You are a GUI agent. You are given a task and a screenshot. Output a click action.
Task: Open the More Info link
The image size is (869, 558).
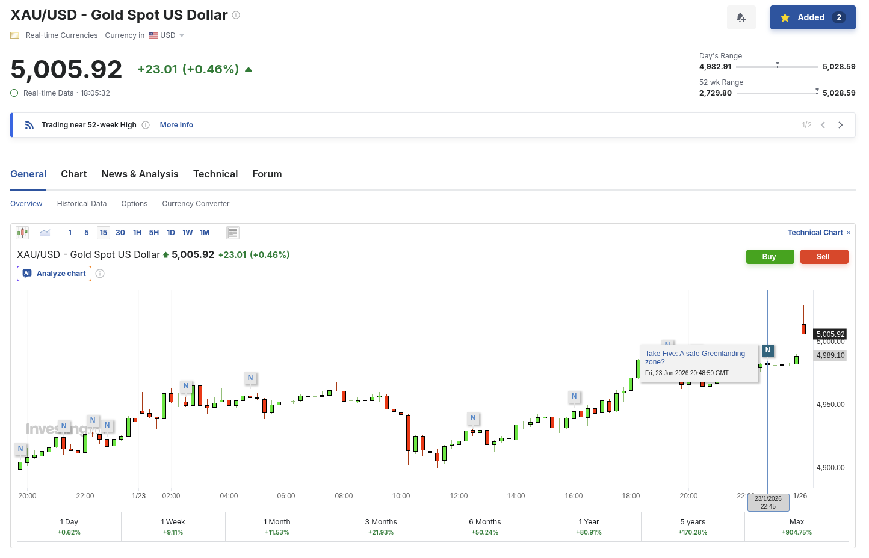point(176,125)
